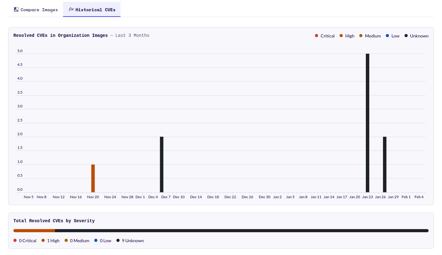Click the "1 High" label
Image resolution: width=442 pixels, height=255 pixels.
[x=53, y=240]
